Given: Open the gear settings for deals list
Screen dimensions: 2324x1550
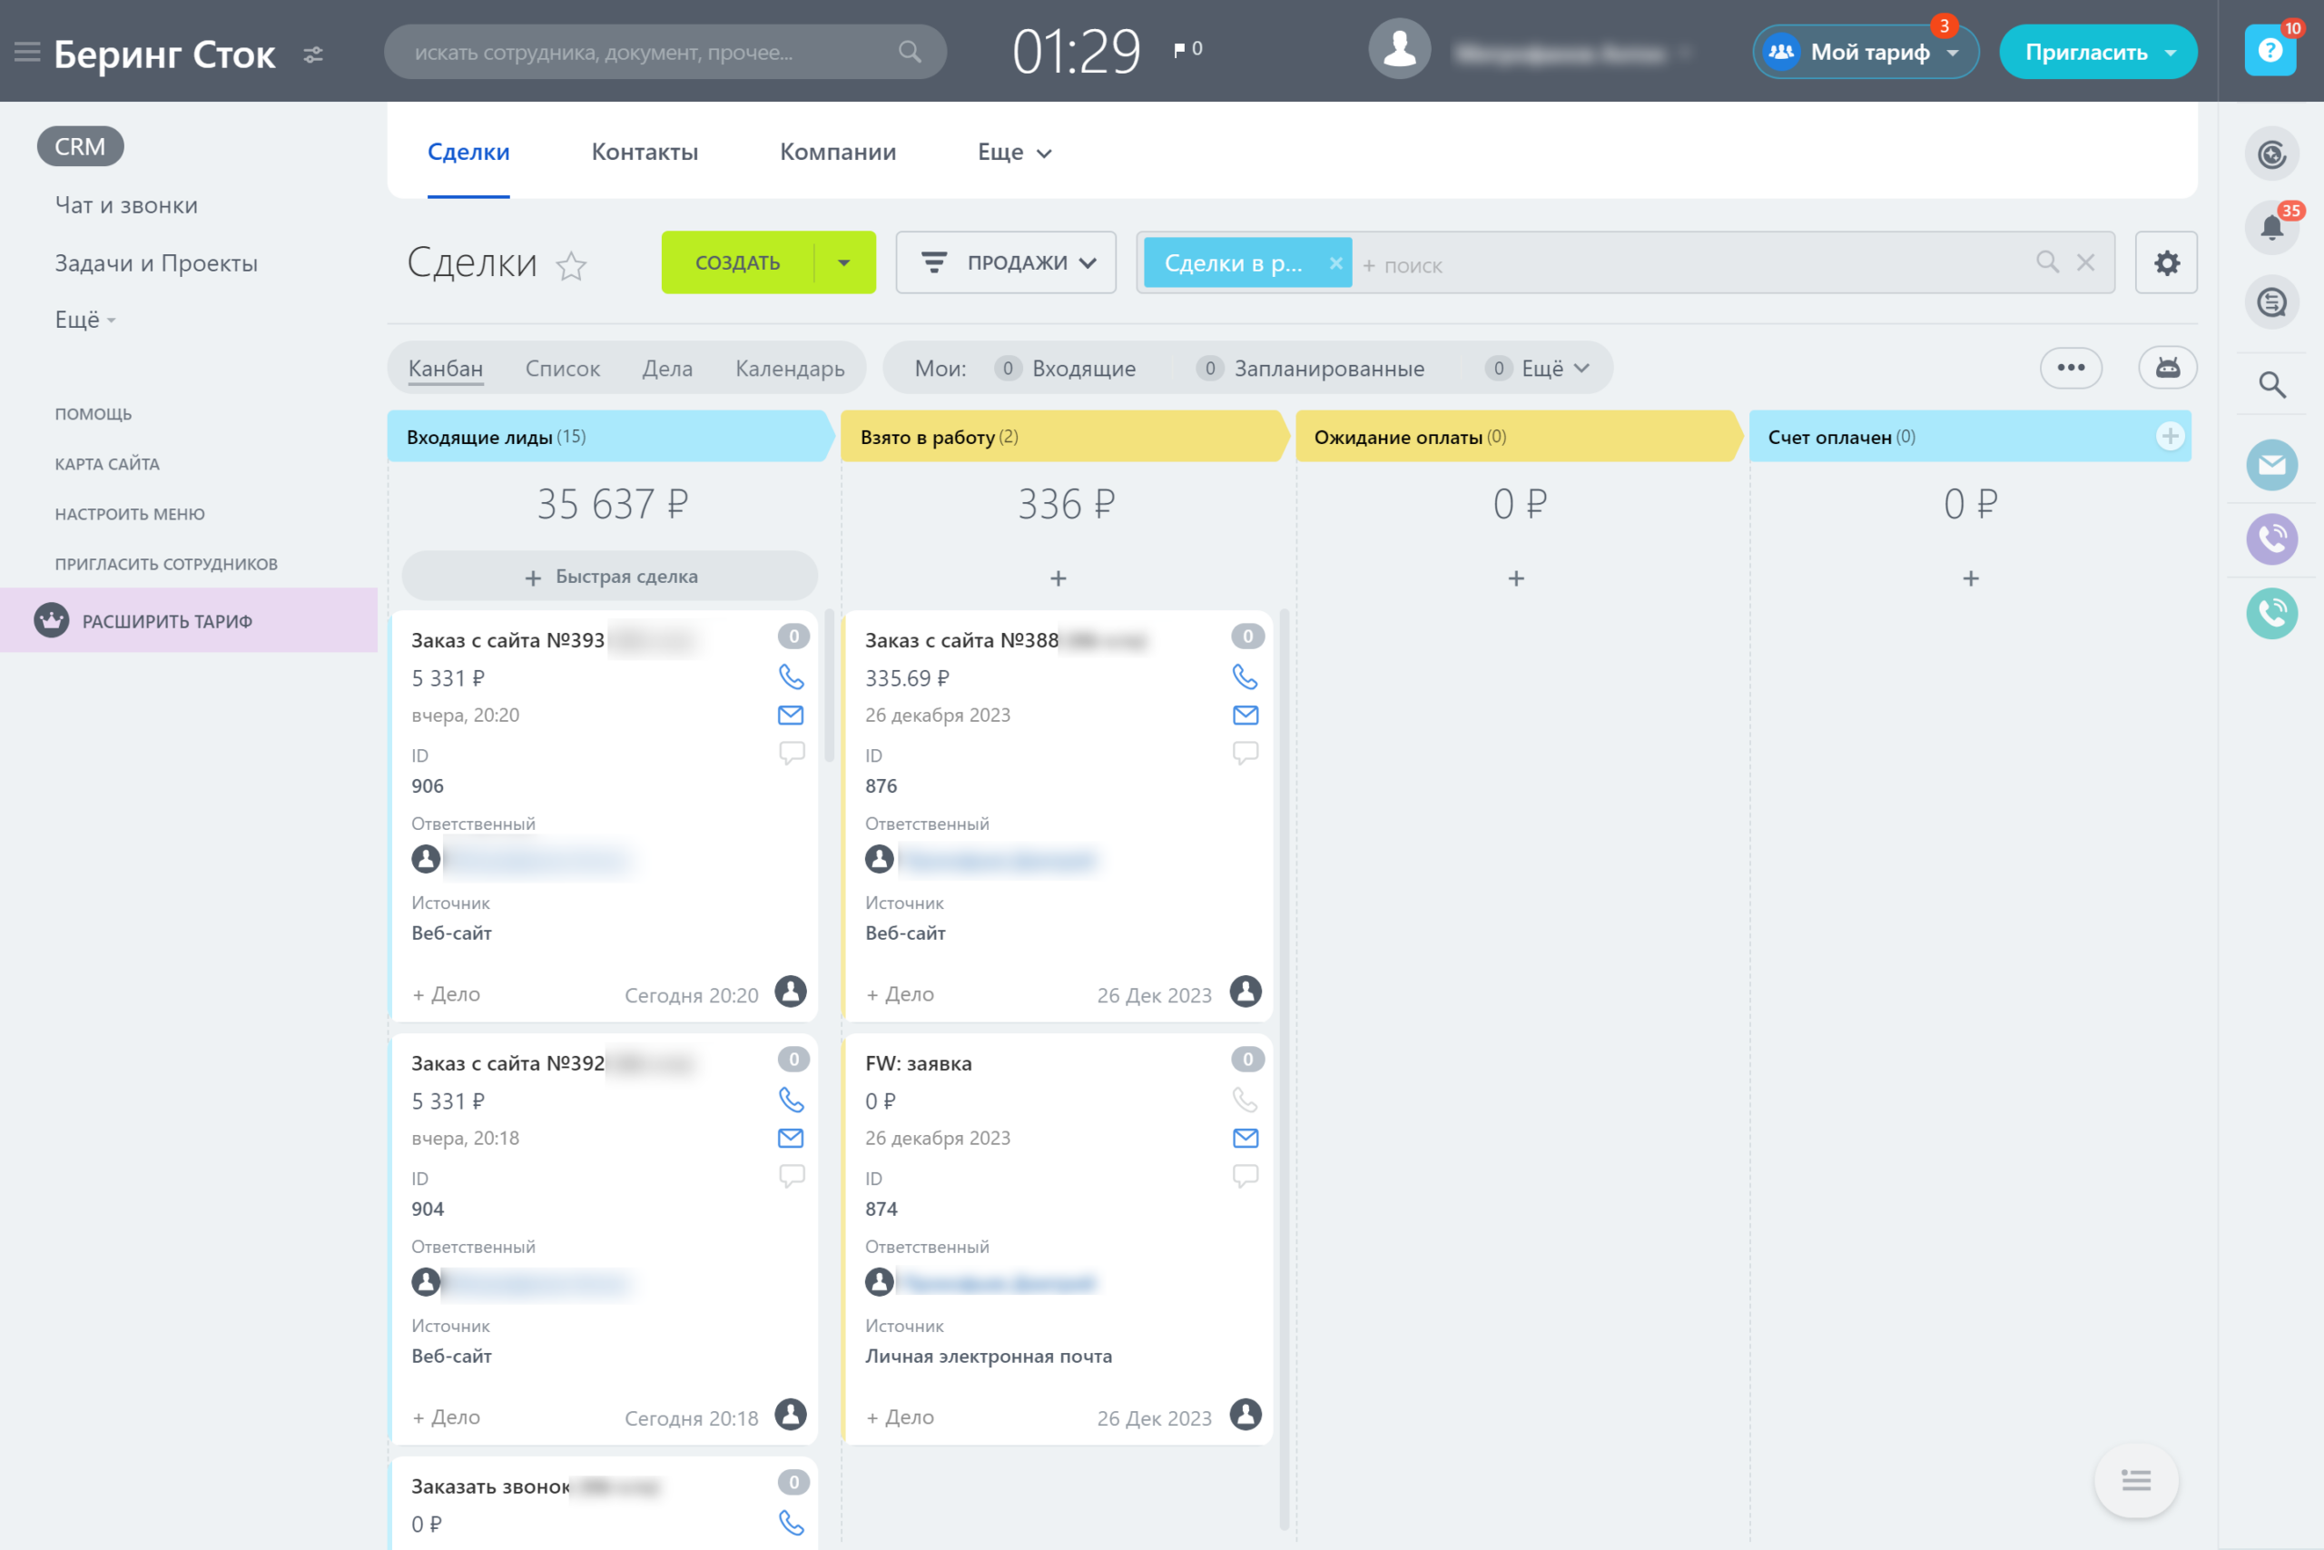Looking at the screenshot, I should (2166, 263).
